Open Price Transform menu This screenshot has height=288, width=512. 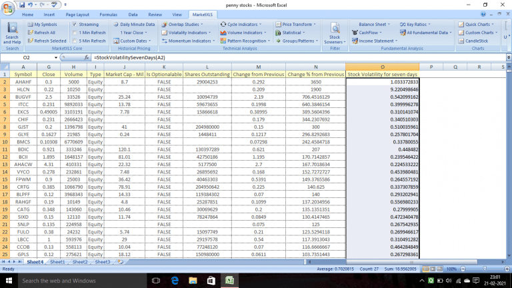296,24
